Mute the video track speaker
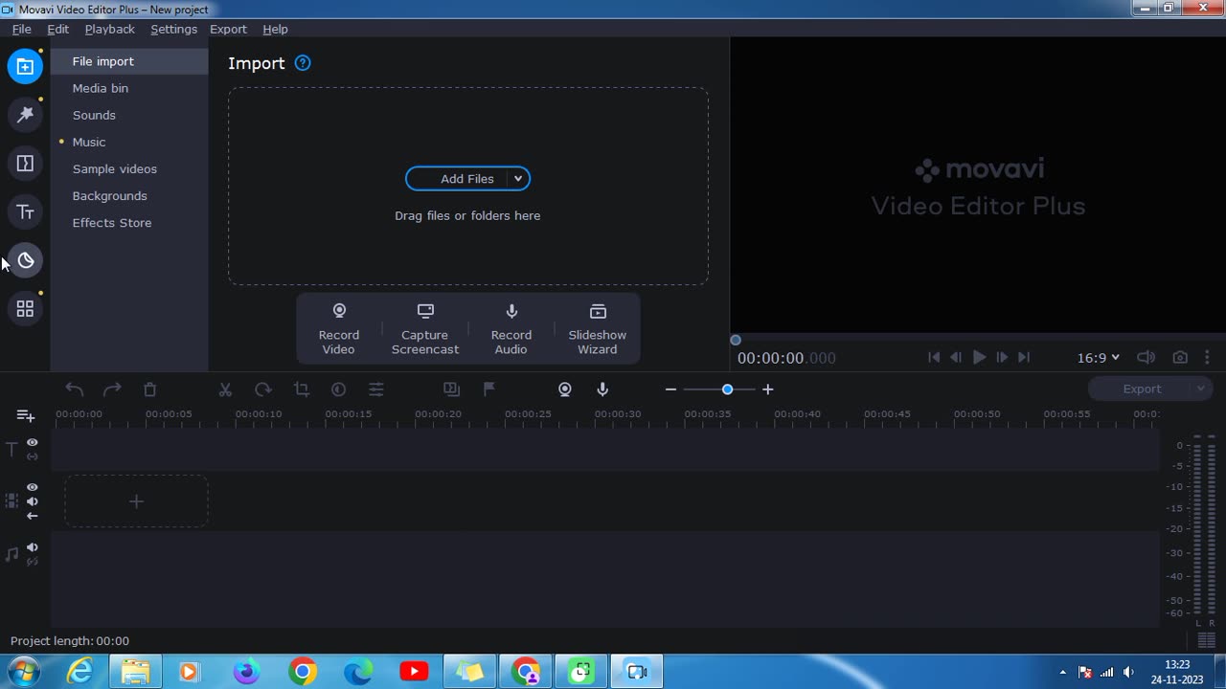This screenshot has height=689, width=1226. click(33, 501)
